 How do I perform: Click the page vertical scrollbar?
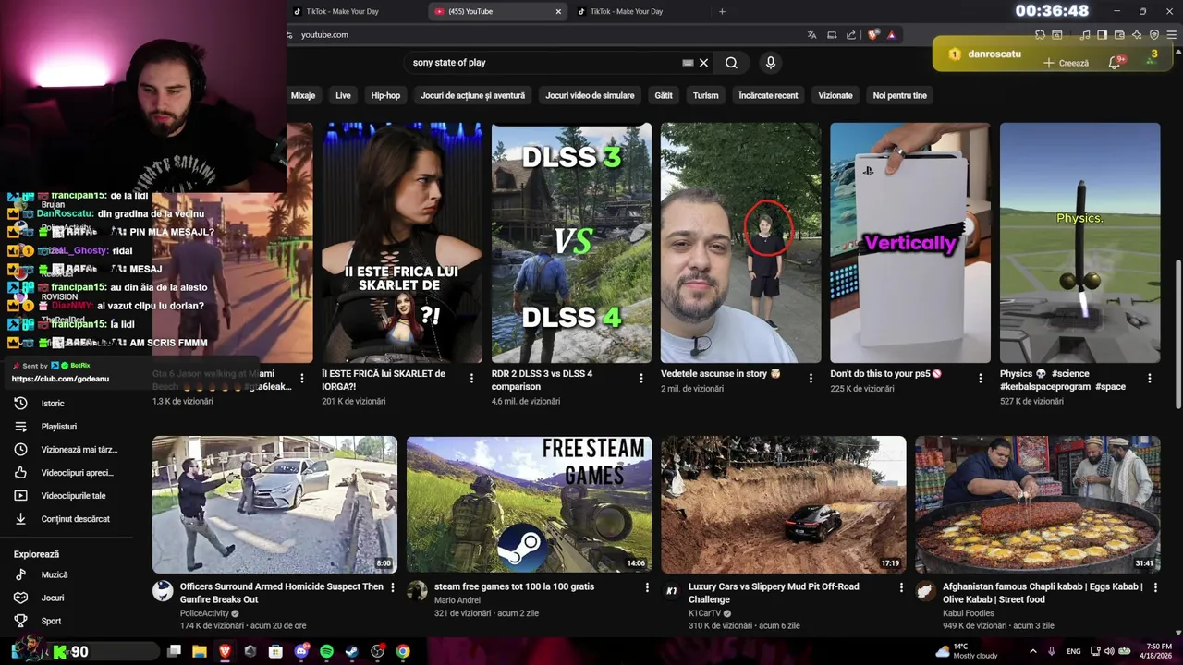coord(1177,332)
